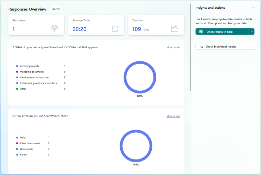Click the Insights and actions heading
Viewport: 261px width, 175px height.
[x=210, y=8]
